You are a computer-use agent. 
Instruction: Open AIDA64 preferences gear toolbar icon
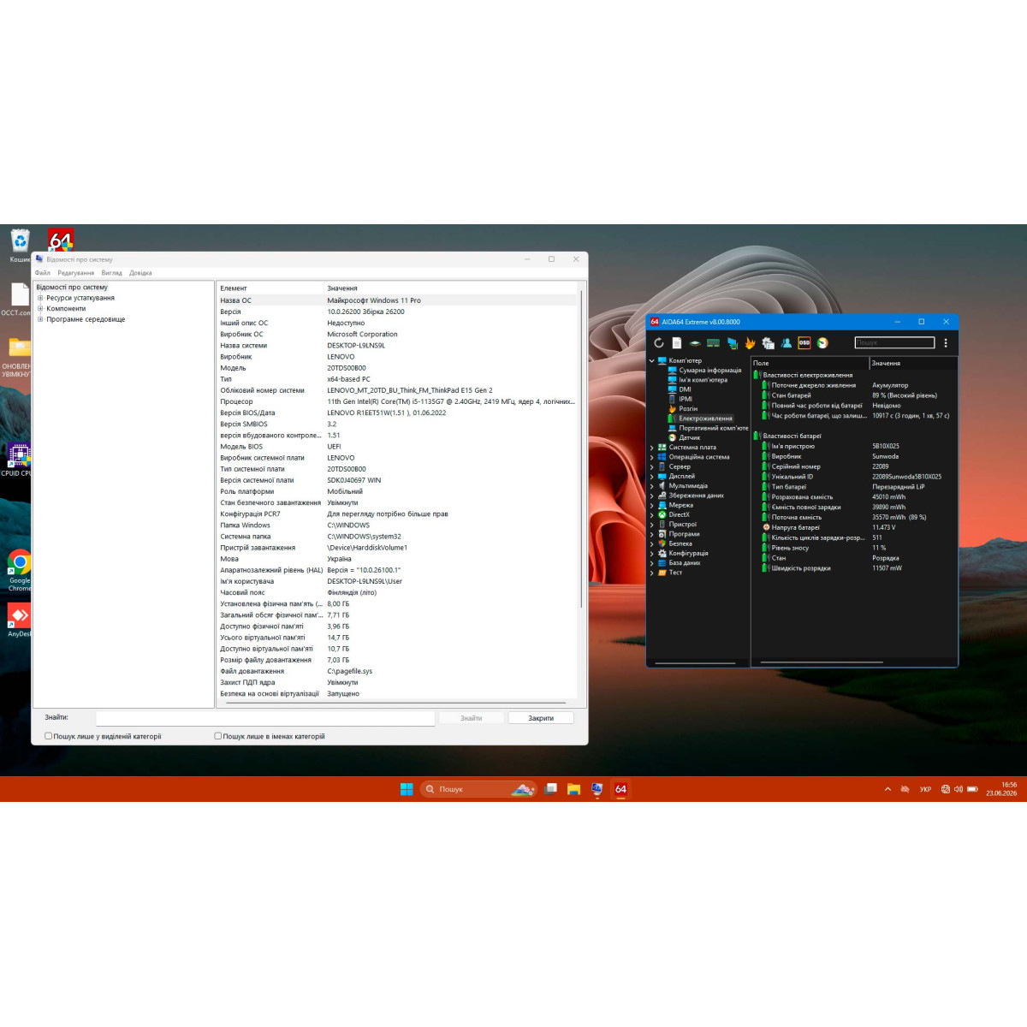tap(769, 343)
